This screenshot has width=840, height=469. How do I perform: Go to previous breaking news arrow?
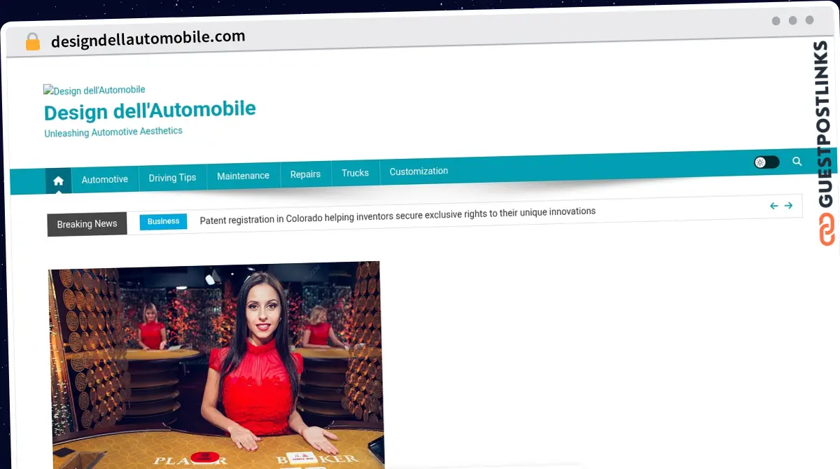(x=773, y=206)
